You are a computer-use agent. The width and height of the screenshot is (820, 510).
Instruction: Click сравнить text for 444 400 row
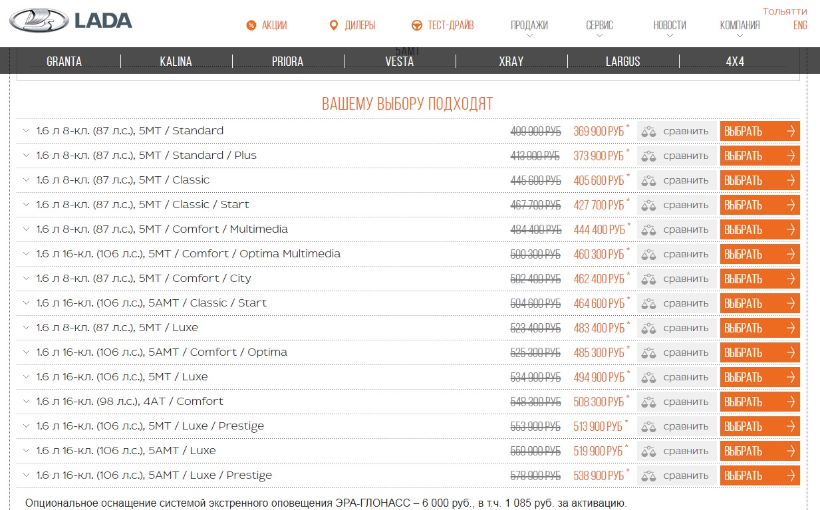click(686, 229)
